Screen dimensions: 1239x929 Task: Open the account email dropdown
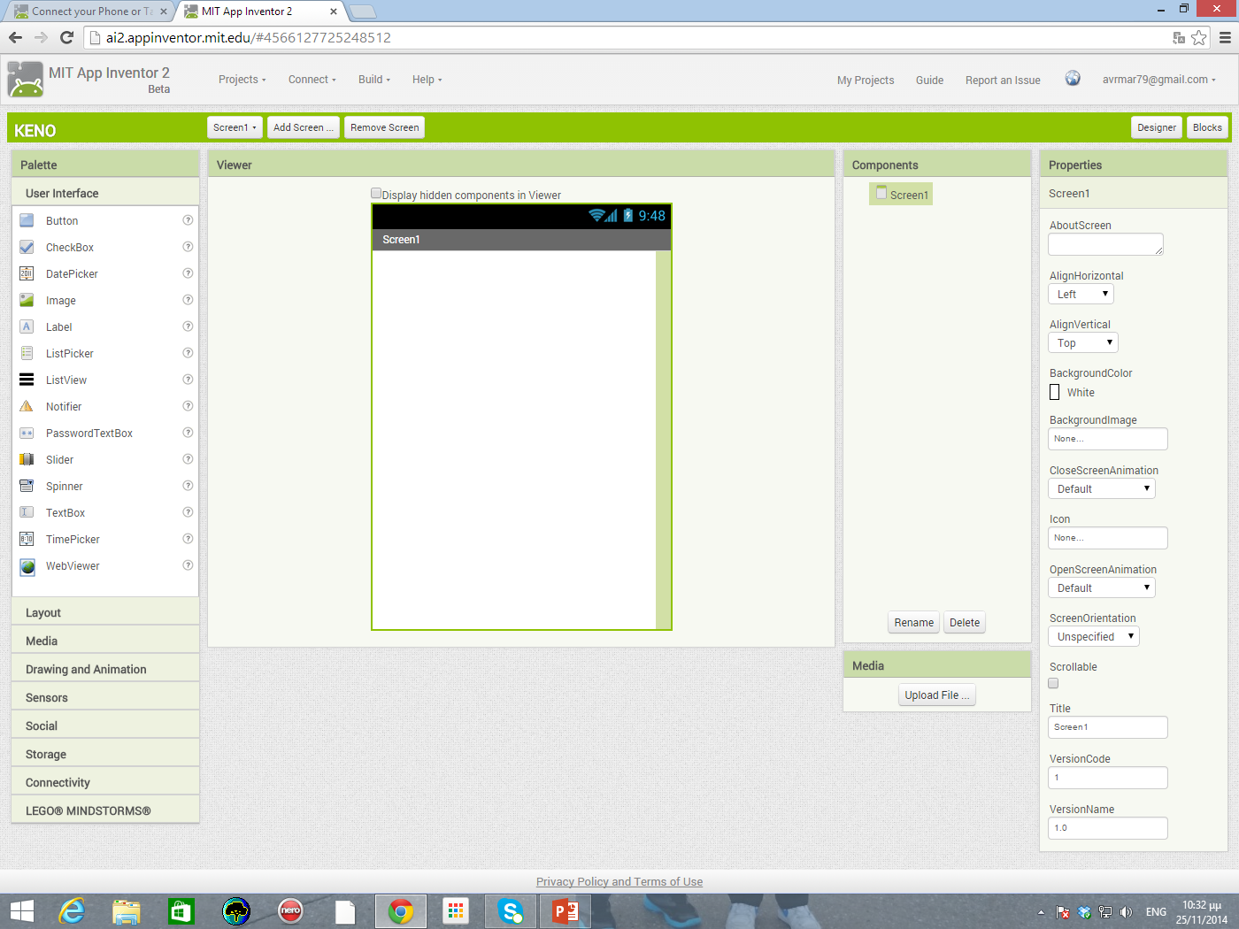(x=1158, y=79)
